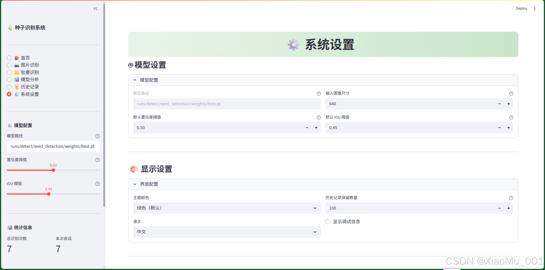This screenshot has width=545, height=270.
Task: Collapse the 界面配置 expander
Action: coord(323,184)
